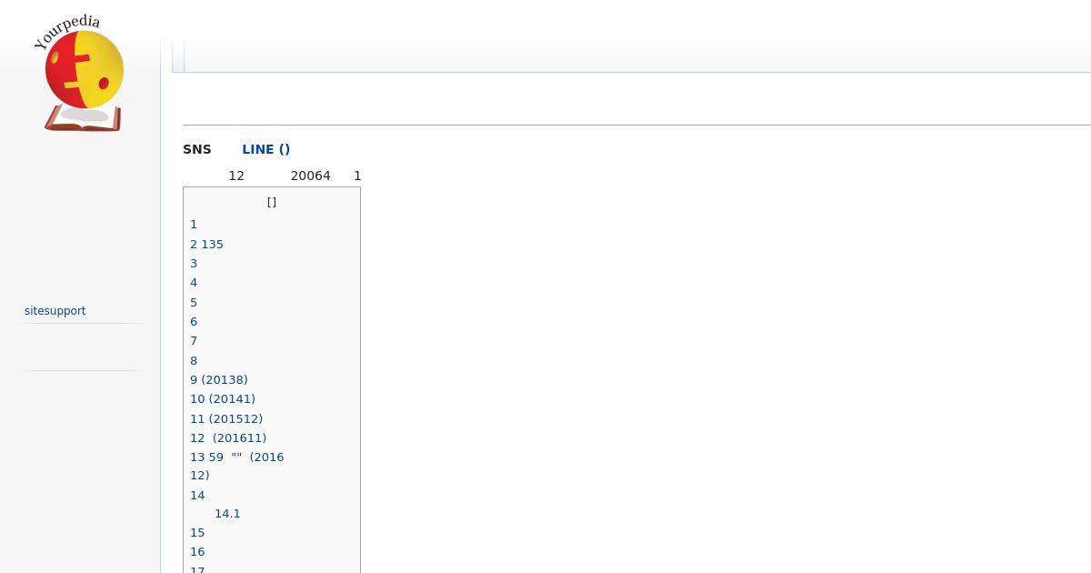Jump to contents section 6
1091x573 pixels.
coord(194,322)
